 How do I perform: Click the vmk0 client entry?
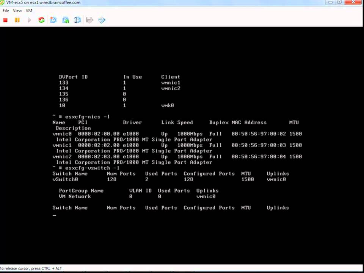(168, 105)
